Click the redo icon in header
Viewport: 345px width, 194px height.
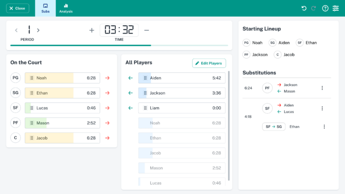(x=313, y=8)
